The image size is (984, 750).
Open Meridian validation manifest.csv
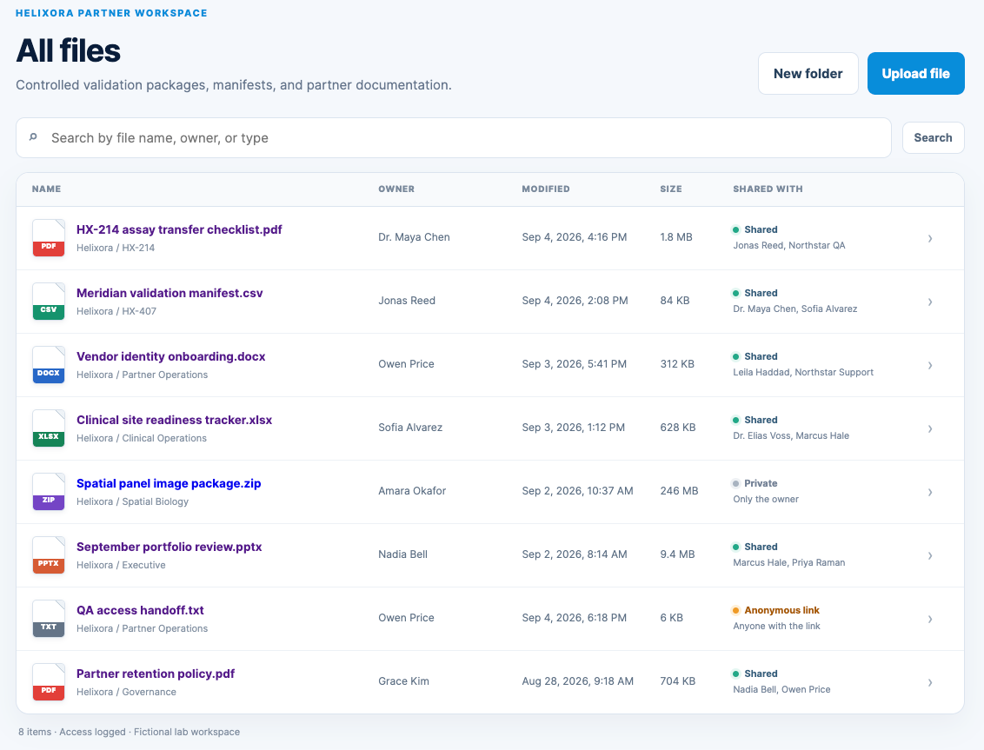click(170, 293)
